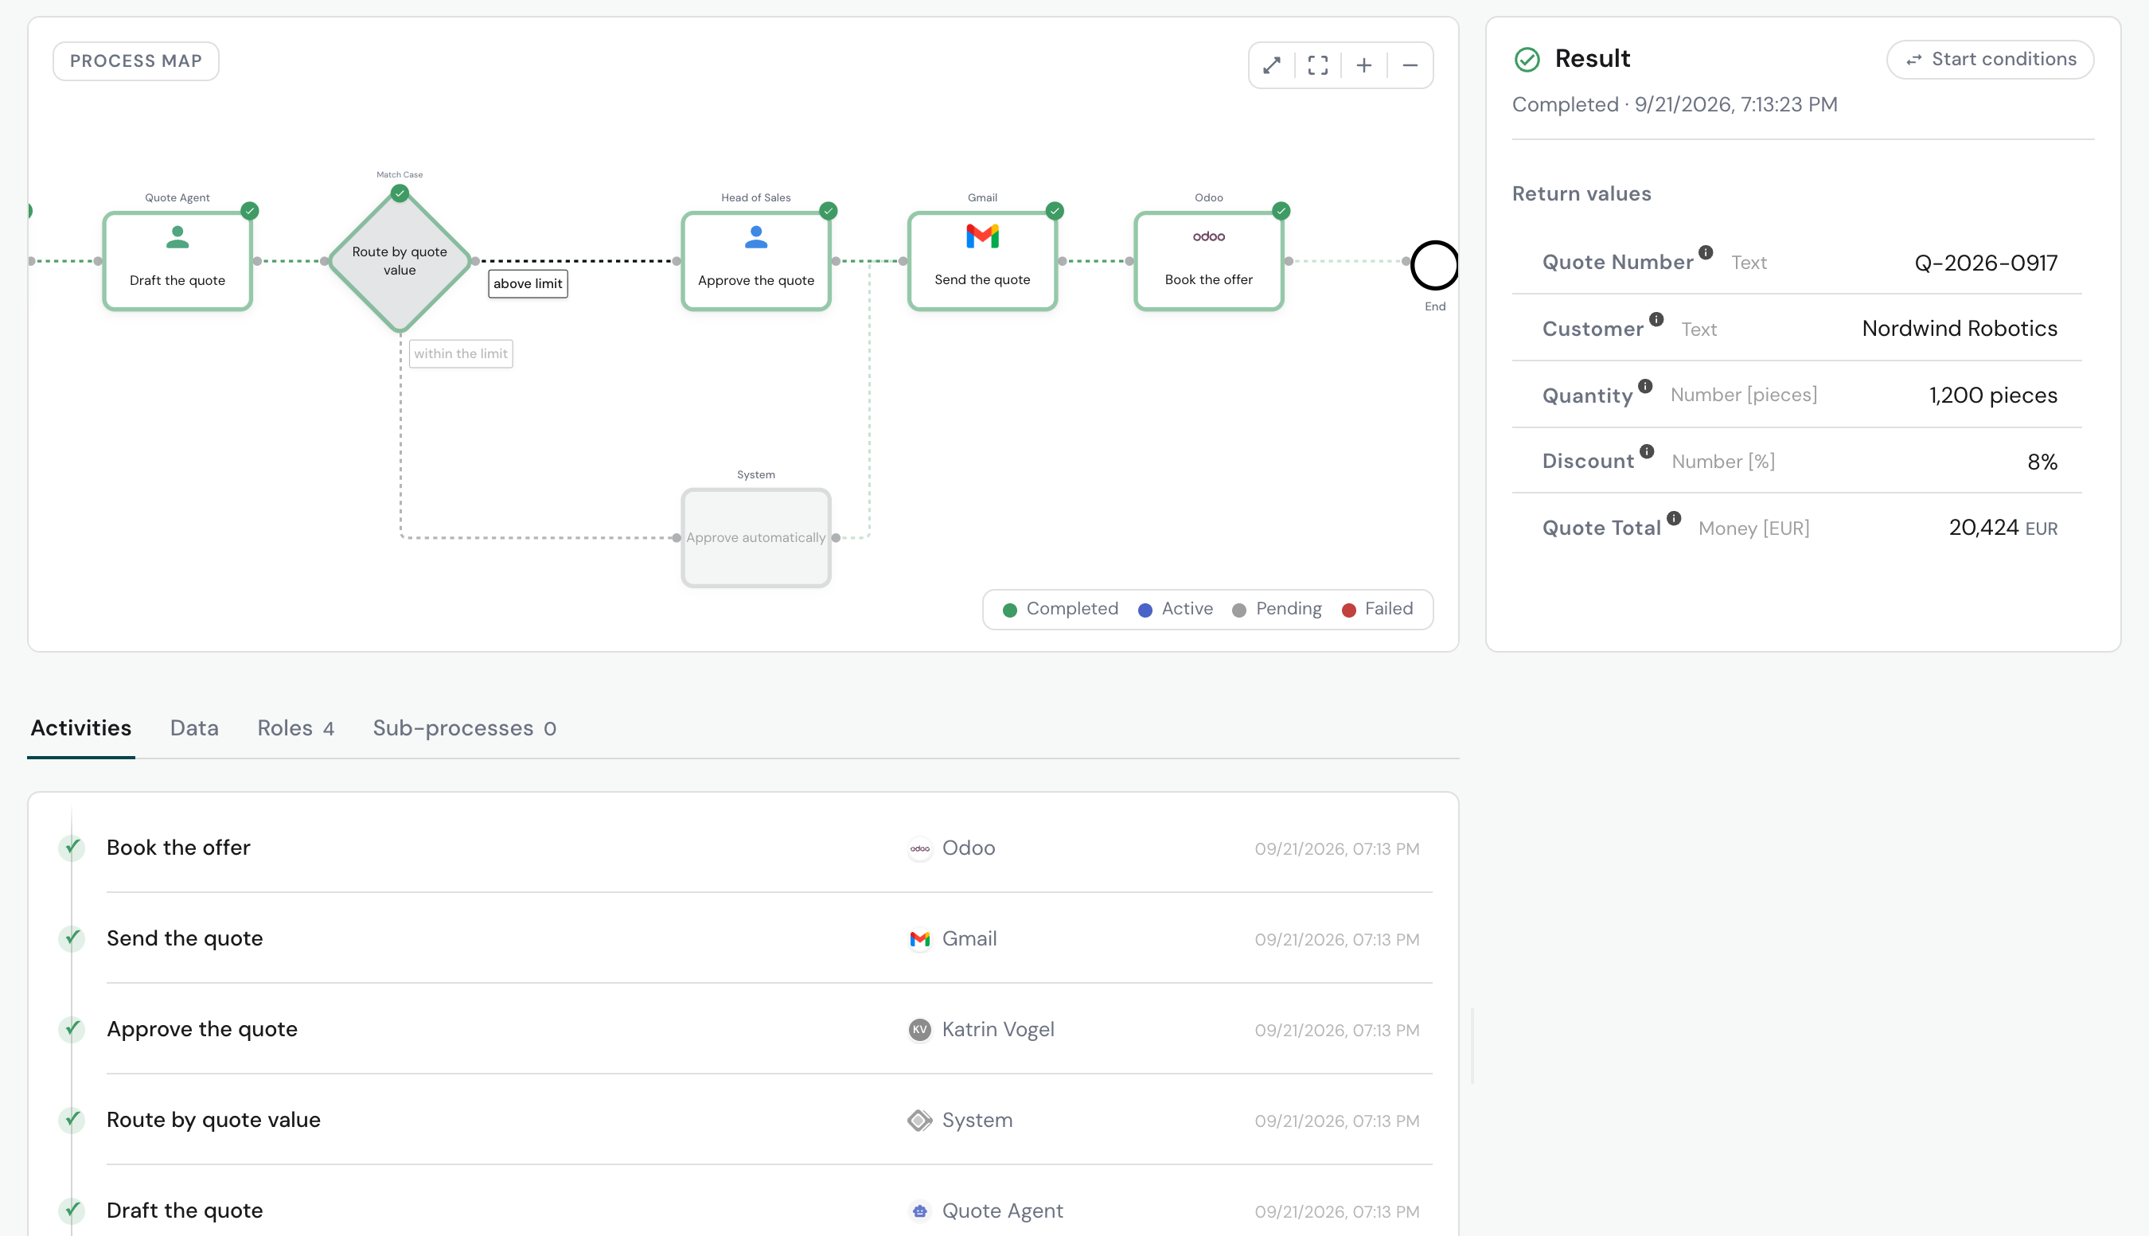
Task: Select the Route by quote value diamond
Action: coord(400,260)
